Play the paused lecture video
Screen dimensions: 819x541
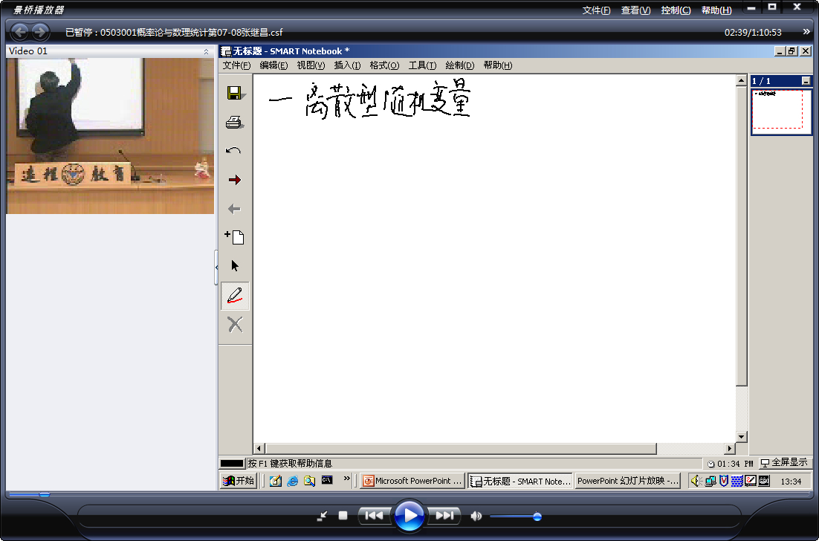pos(409,516)
